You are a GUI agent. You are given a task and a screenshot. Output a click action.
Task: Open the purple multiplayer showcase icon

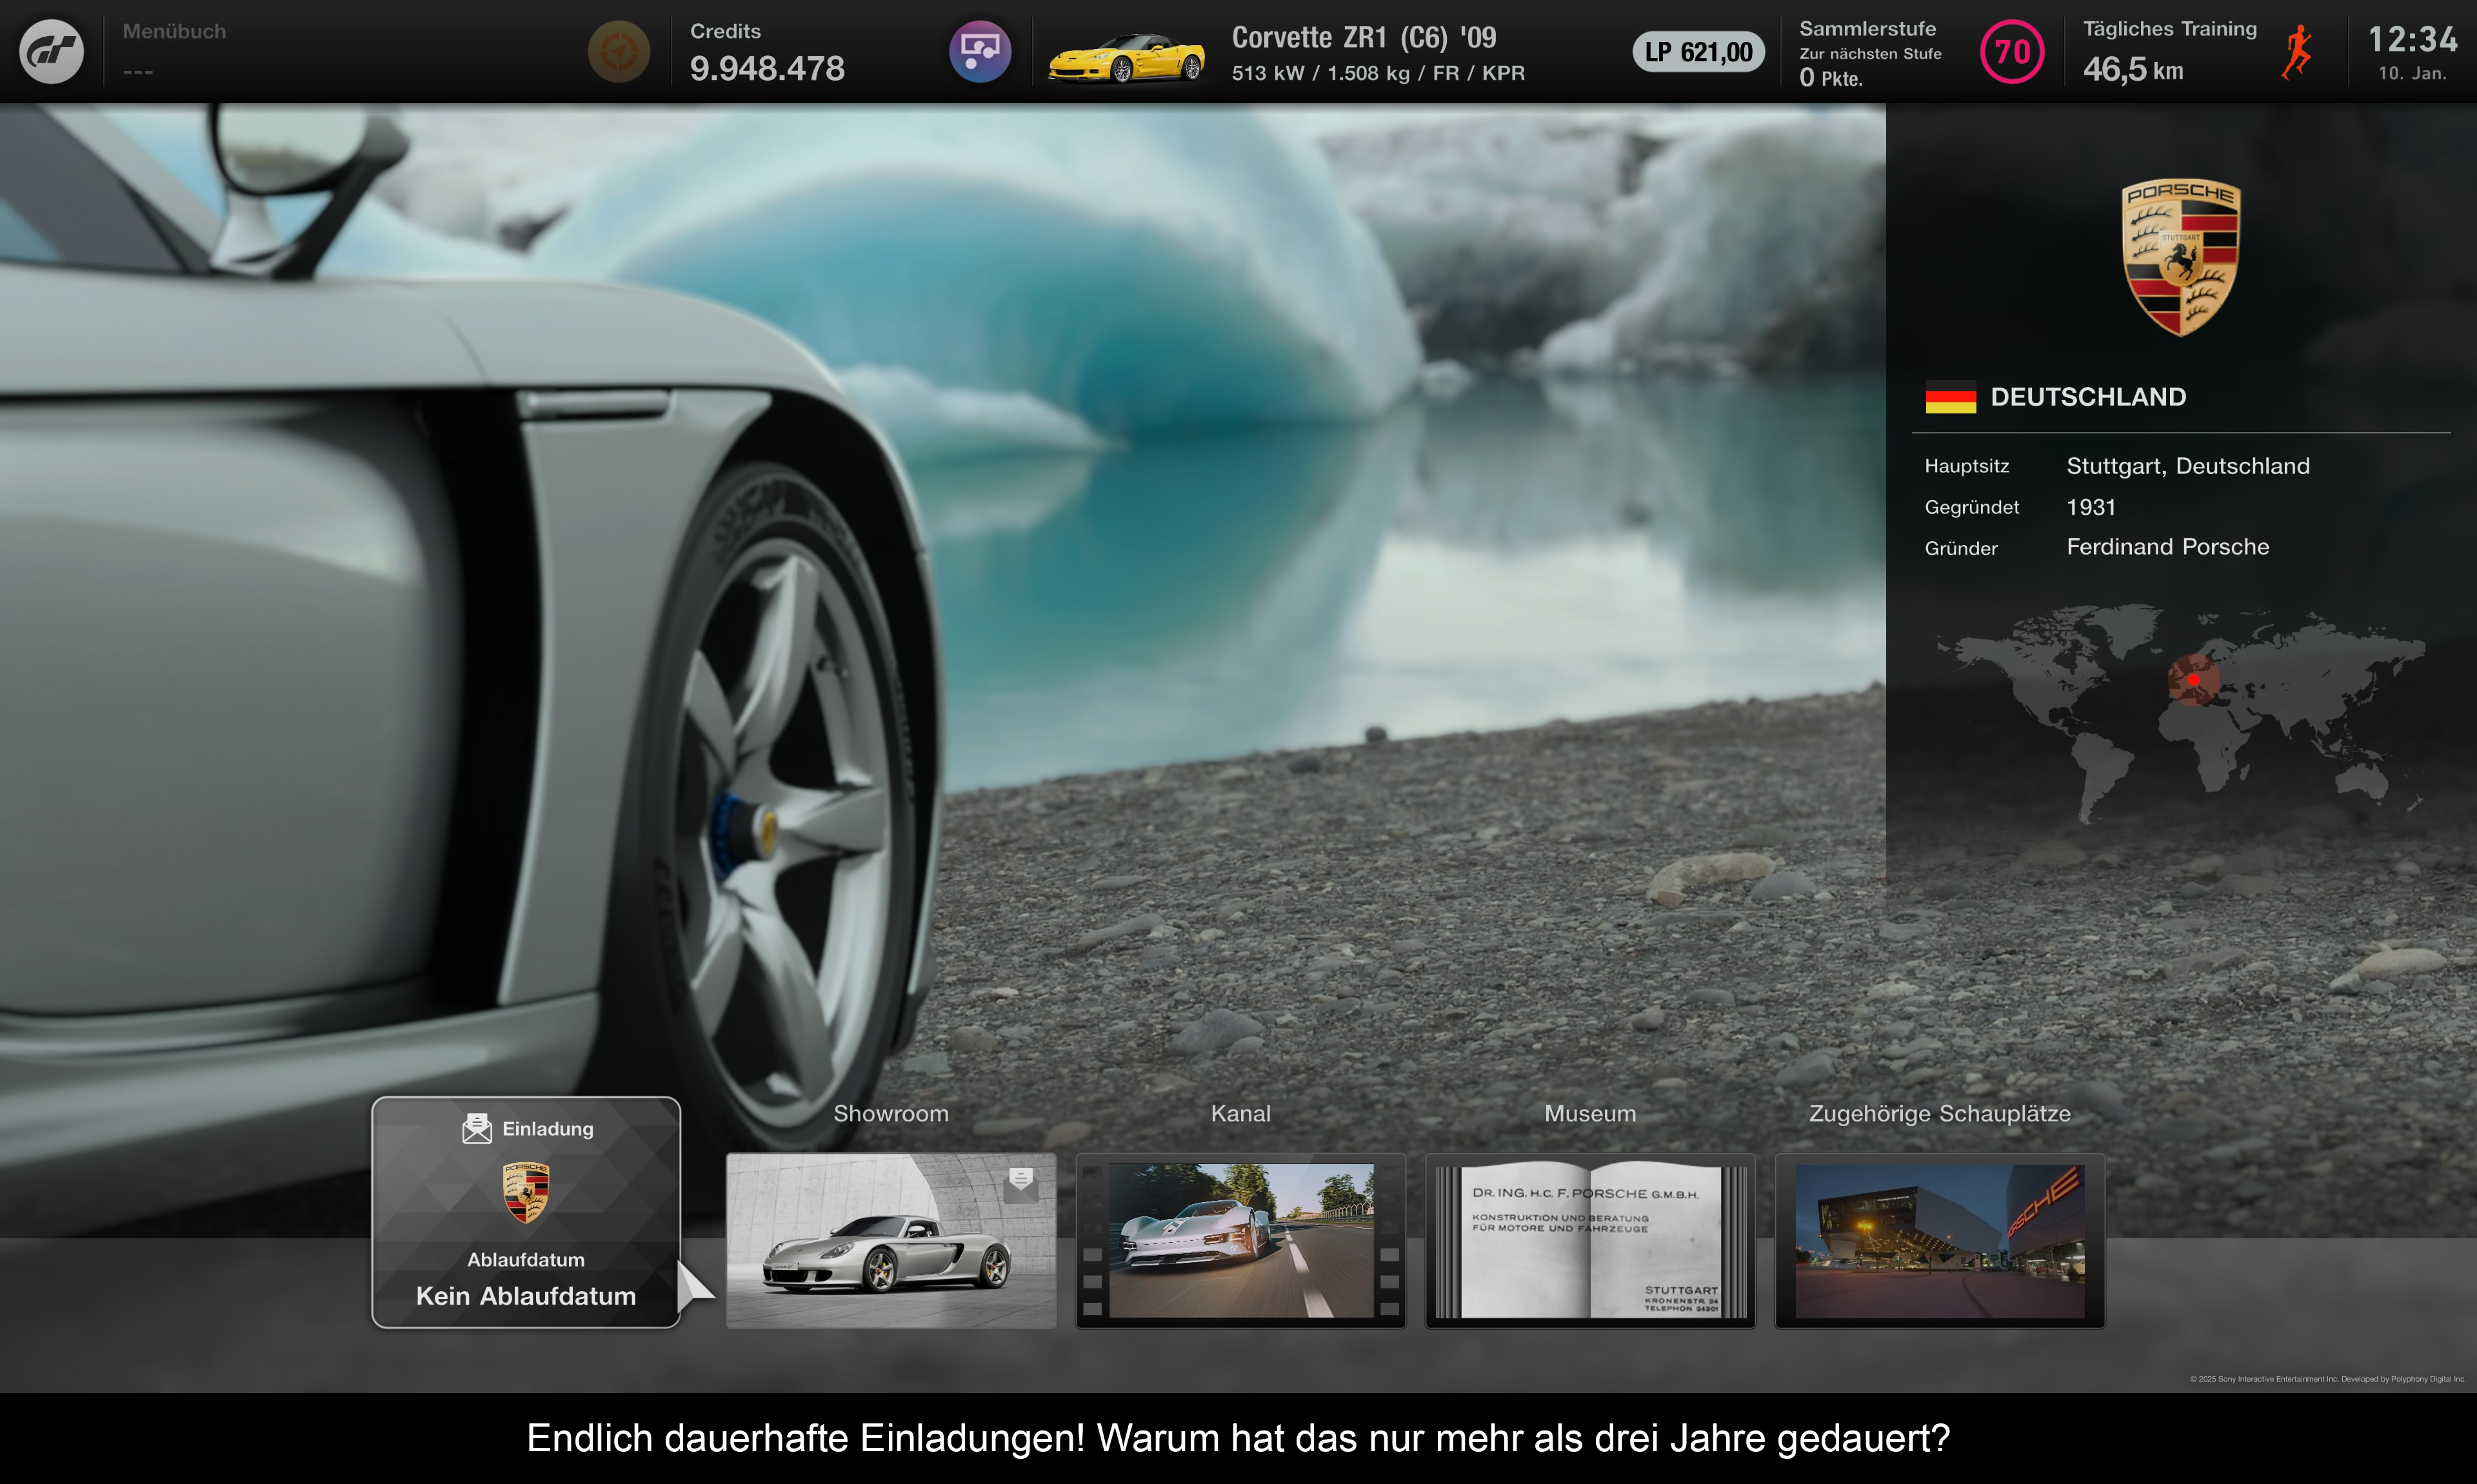[979, 51]
